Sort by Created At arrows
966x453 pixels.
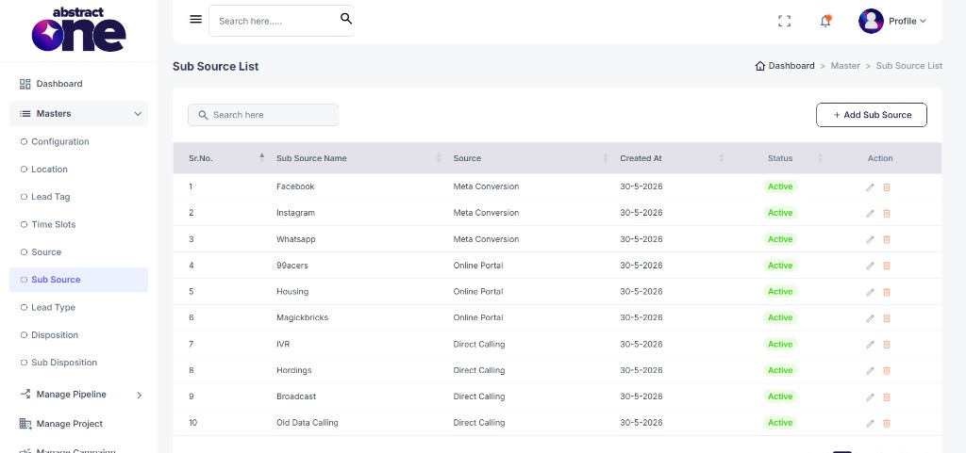click(x=722, y=158)
